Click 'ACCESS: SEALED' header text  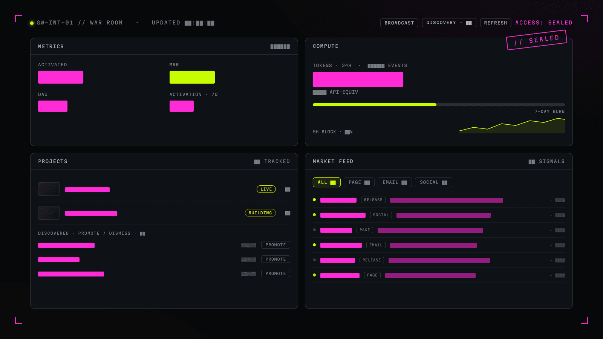[x=544, y=23]
